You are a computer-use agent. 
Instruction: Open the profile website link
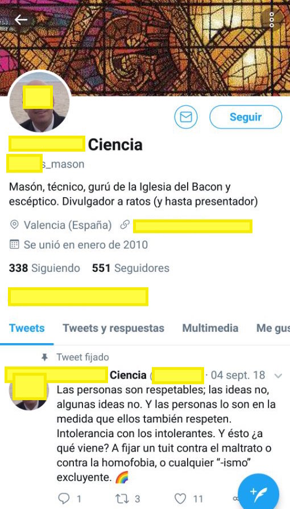pos(192,226)
